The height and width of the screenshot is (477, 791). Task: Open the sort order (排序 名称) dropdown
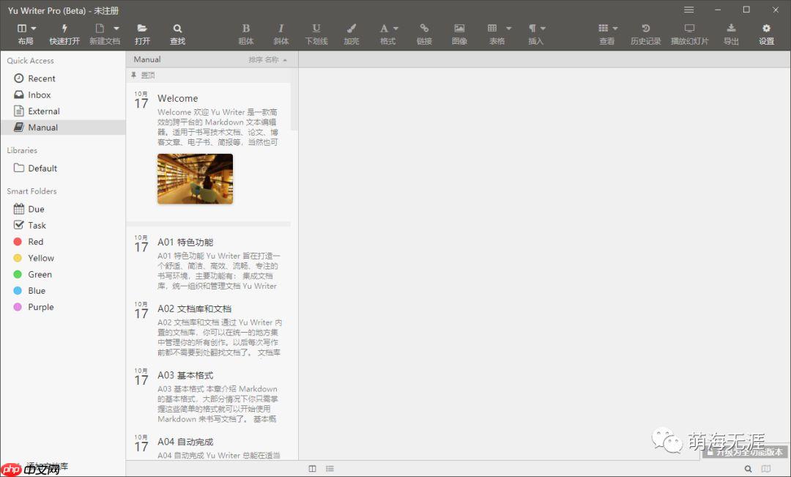click(268, 59)
